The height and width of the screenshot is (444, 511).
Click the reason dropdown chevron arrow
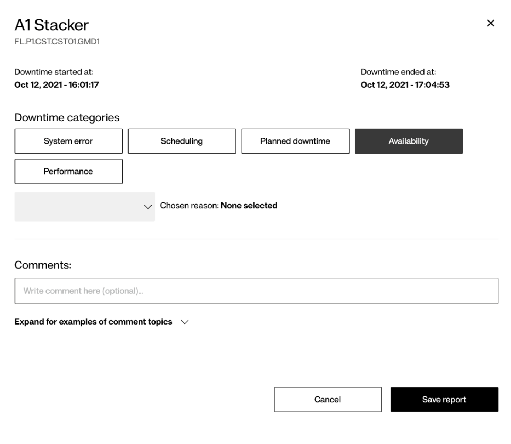click(x=148, y=207)
